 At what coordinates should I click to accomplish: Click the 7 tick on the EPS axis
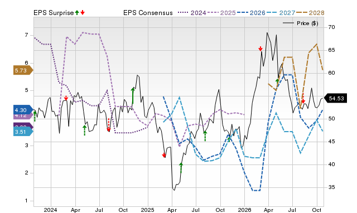tap(26, 35)
